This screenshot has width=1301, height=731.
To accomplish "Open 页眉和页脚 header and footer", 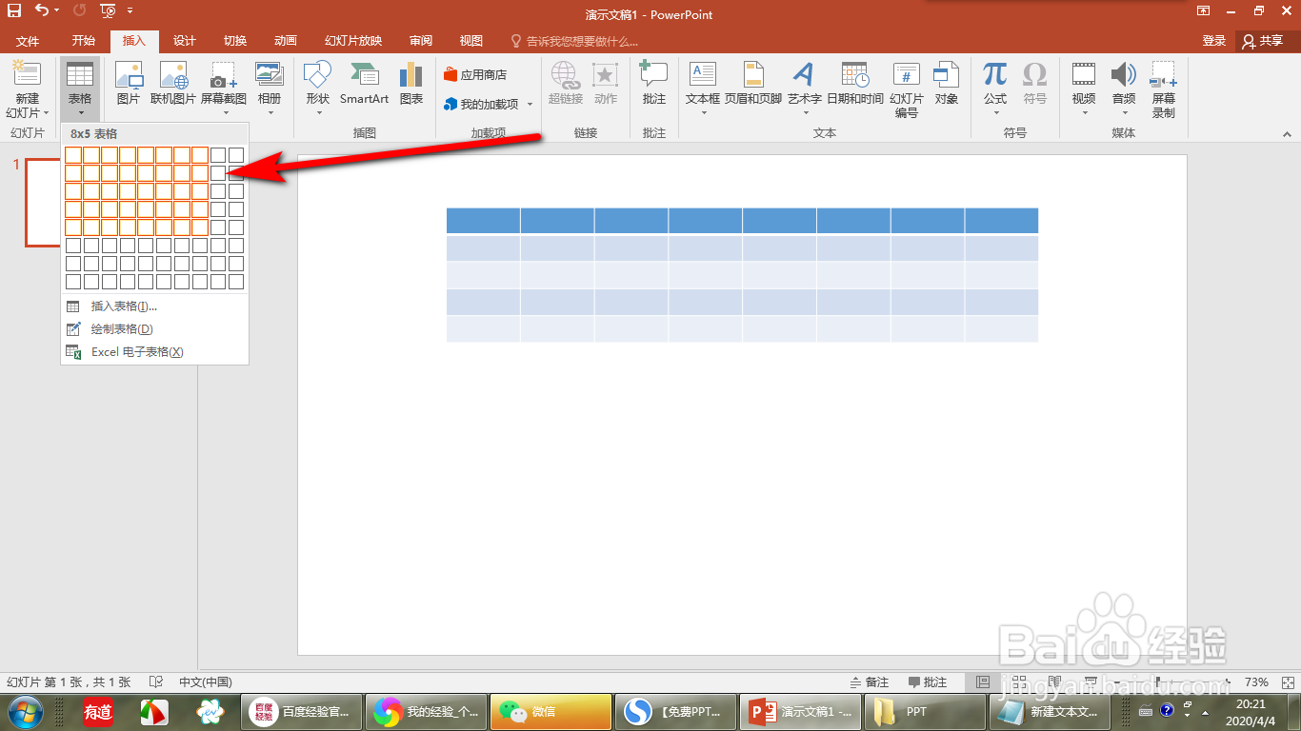I will [x=753, y=84].
